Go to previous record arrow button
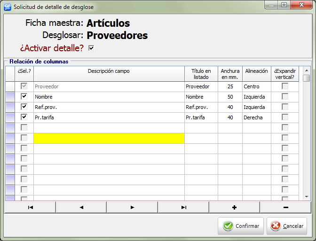The image size is (316, 241). point(81,207)
